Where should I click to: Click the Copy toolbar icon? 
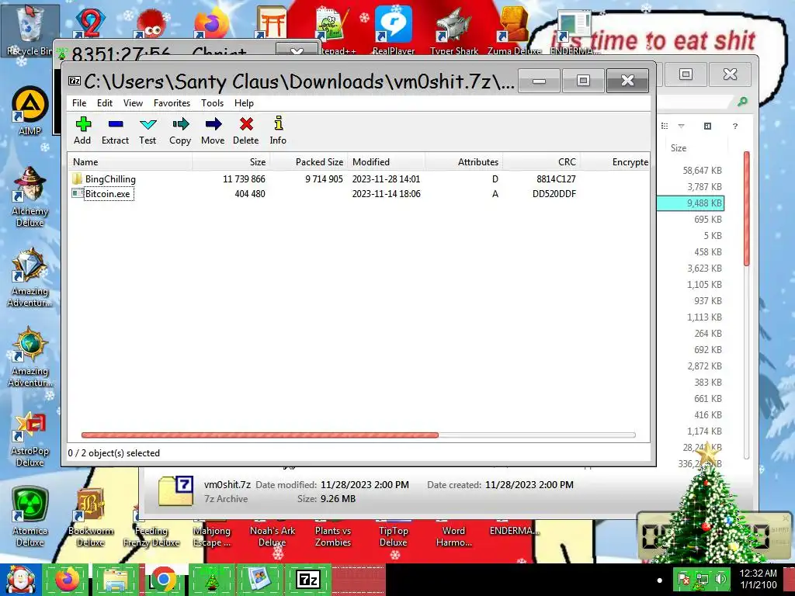[180, 130]
